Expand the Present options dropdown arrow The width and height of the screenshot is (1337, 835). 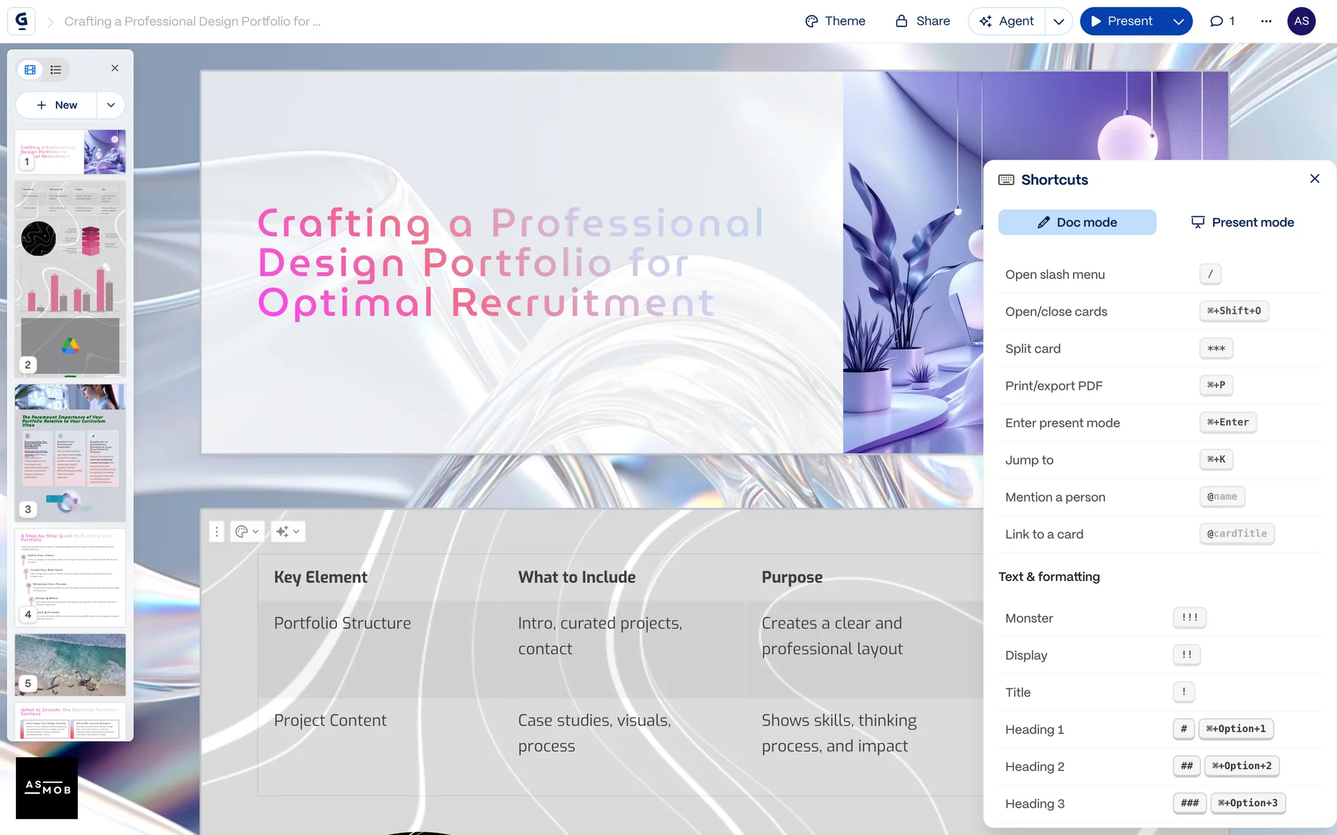point(1178,22)
